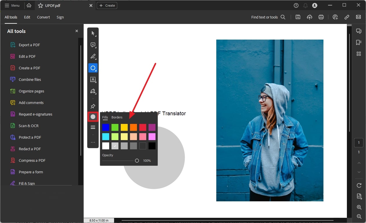The width and height of the screenshot is (366, 223).
Task: Select the pin attachment tool
Action: (x=93, y=106)
